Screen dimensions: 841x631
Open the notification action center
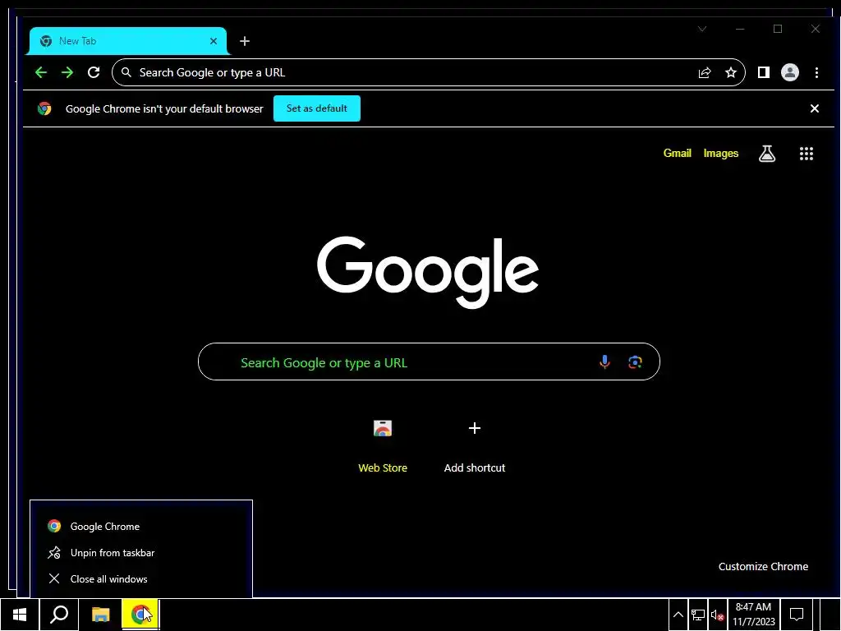pyautogui.click(x=797, y=615)
